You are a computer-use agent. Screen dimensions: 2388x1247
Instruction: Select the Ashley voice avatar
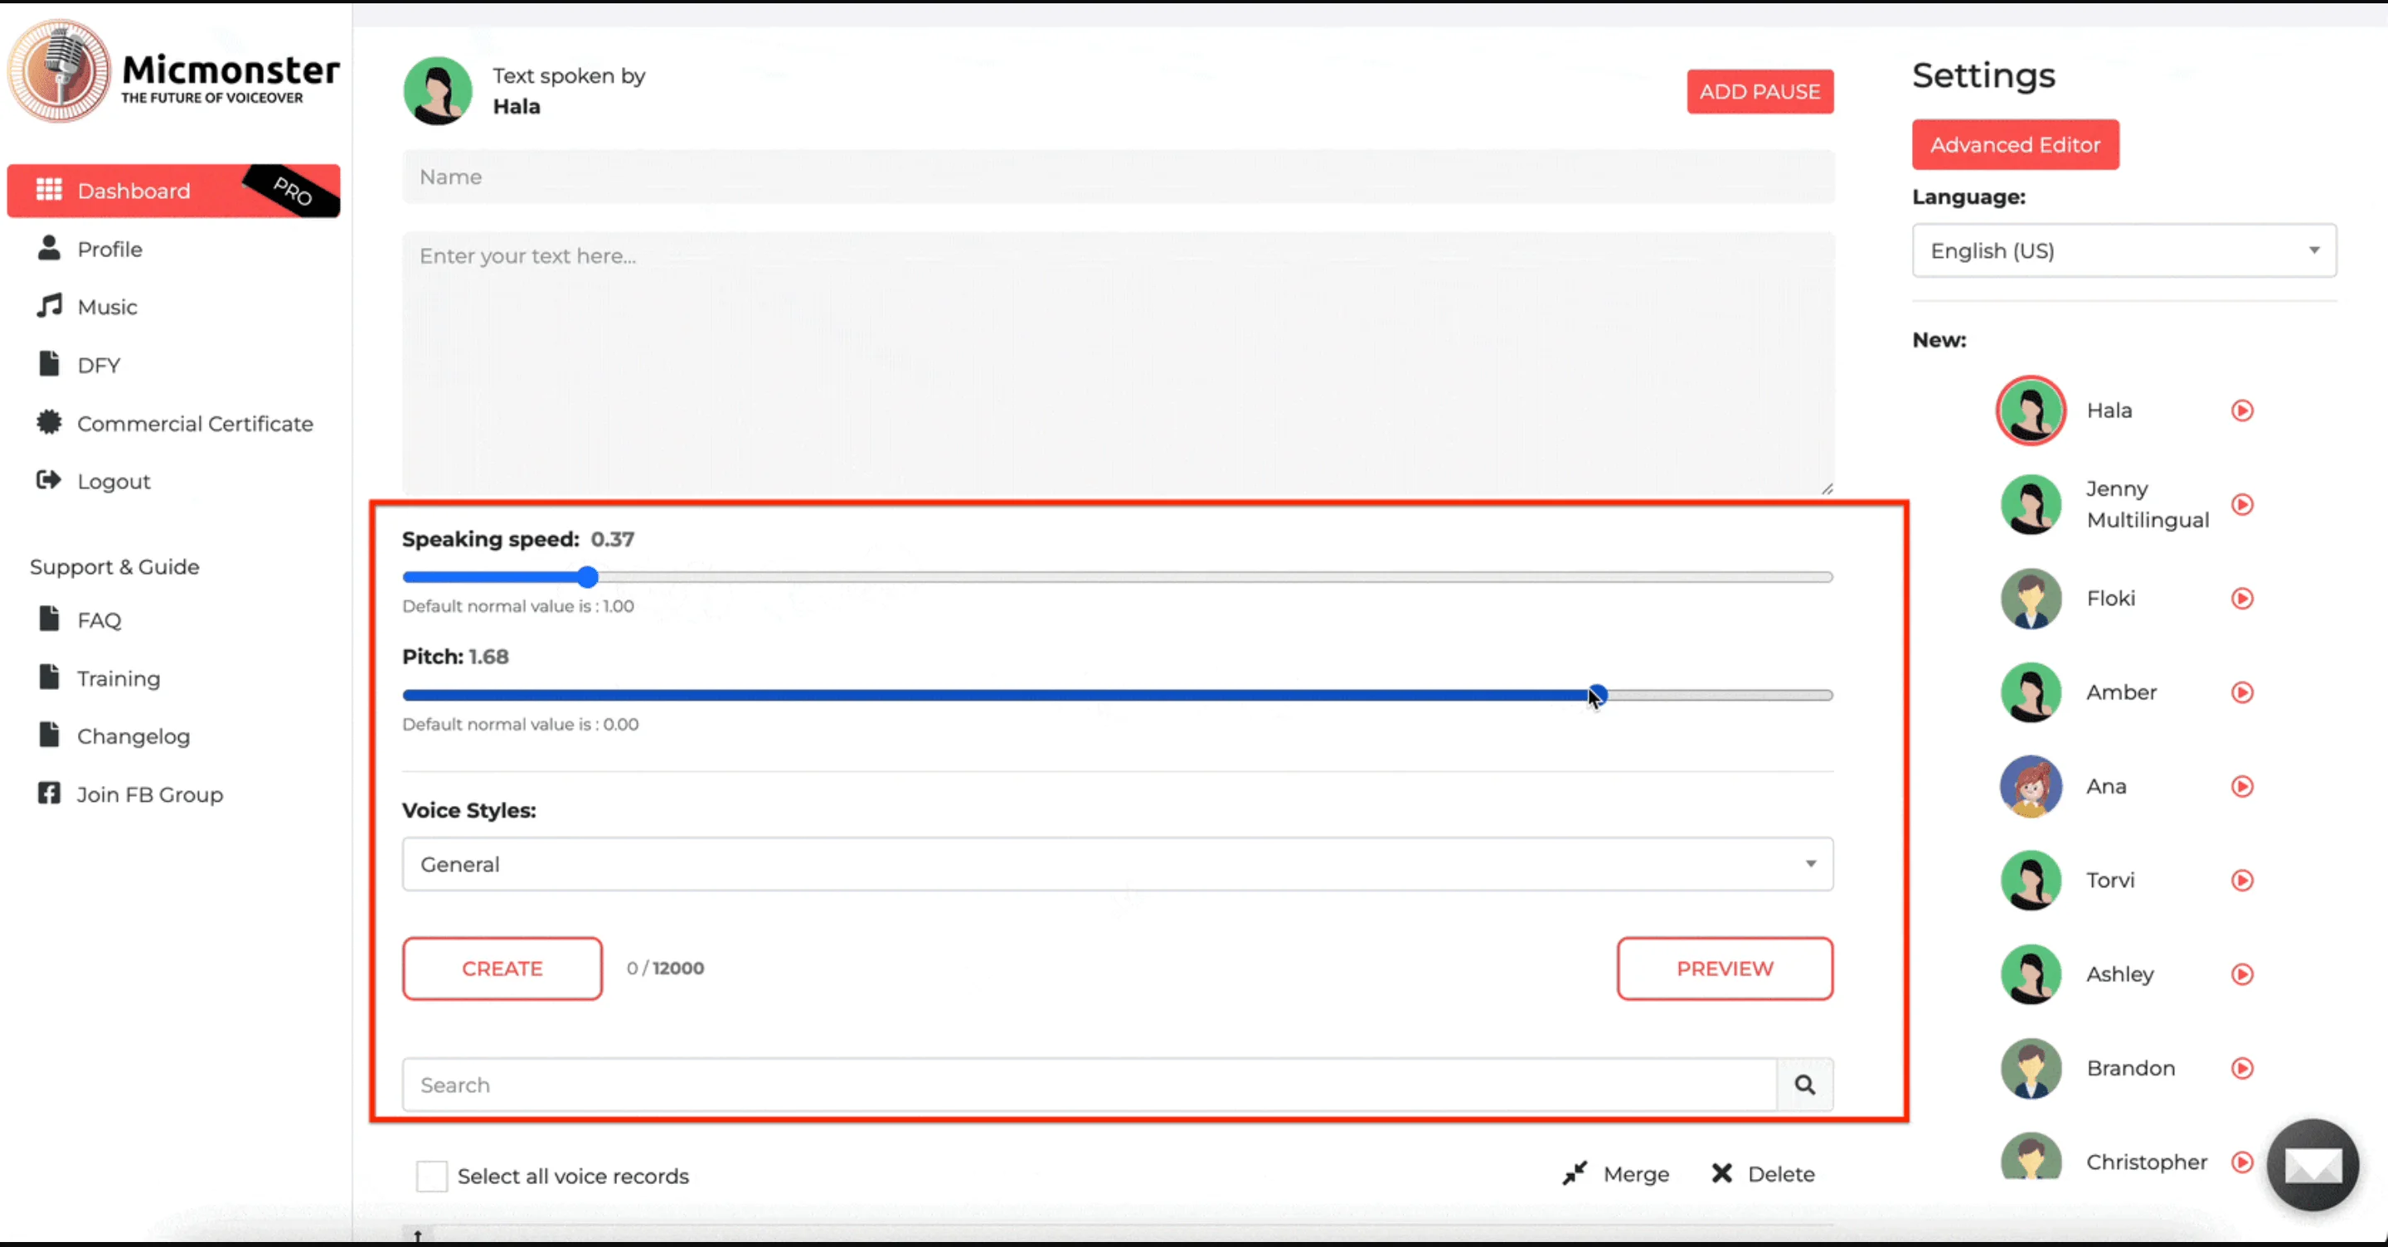[x=2030, y=974]
